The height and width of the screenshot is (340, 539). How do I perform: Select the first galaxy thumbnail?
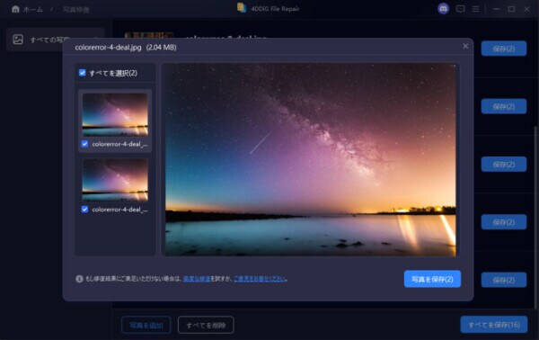click(x=115, y=114)
